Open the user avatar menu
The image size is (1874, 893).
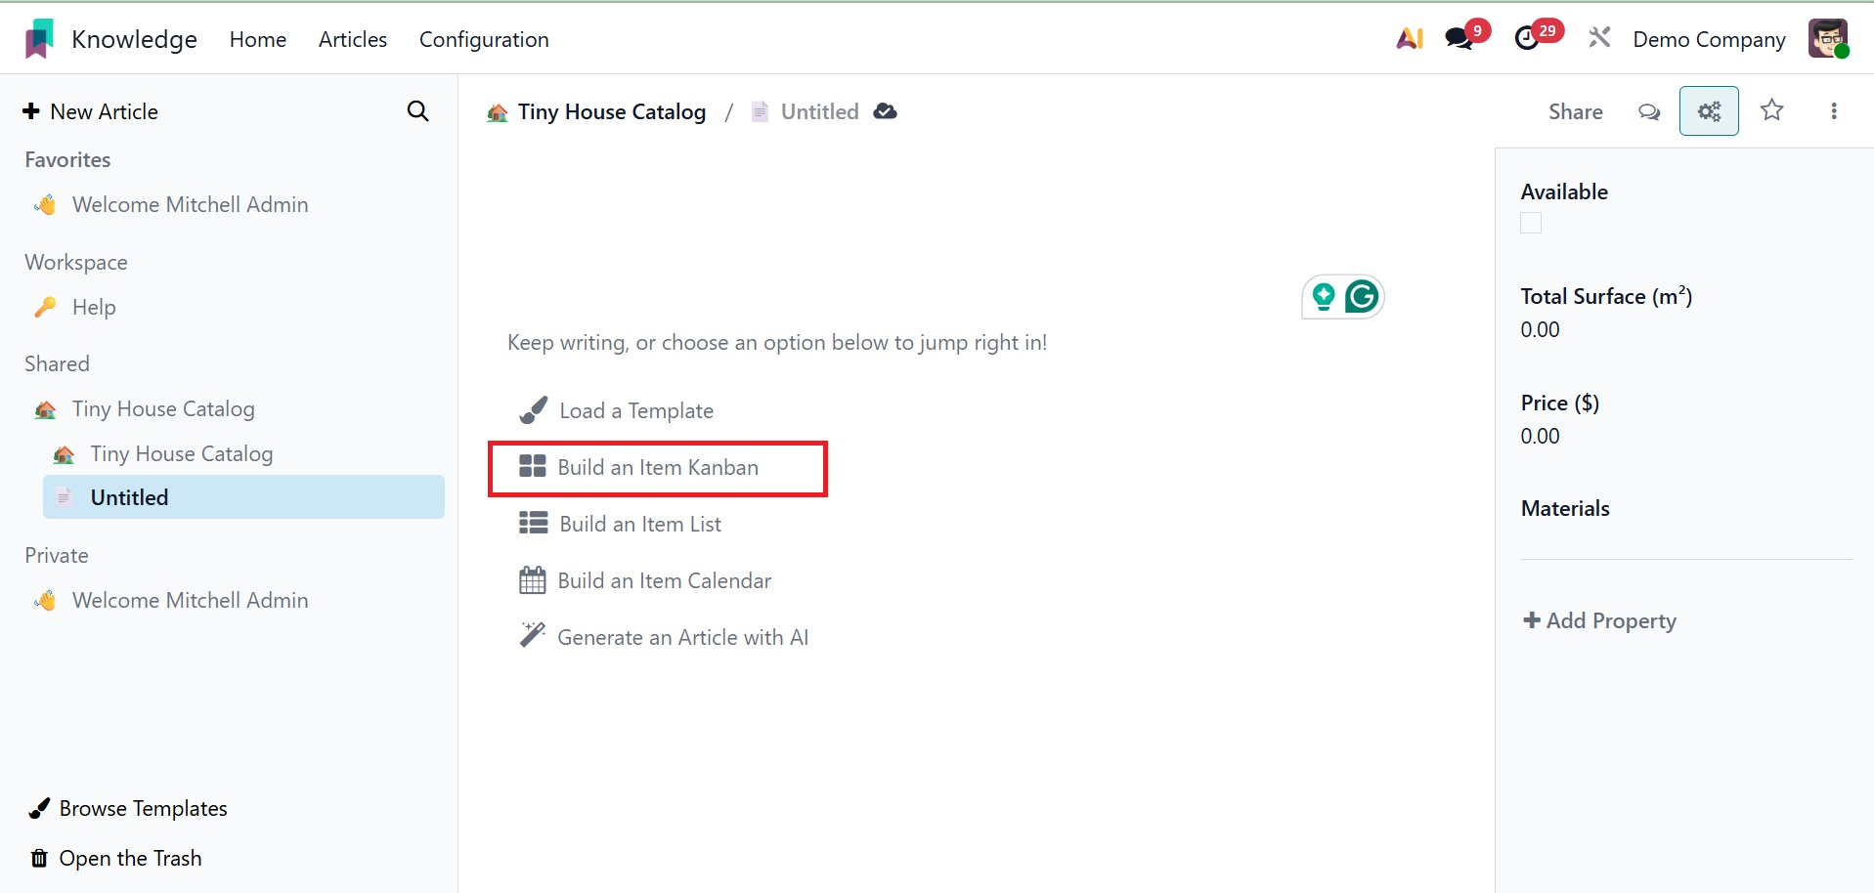pos(1827,39)
